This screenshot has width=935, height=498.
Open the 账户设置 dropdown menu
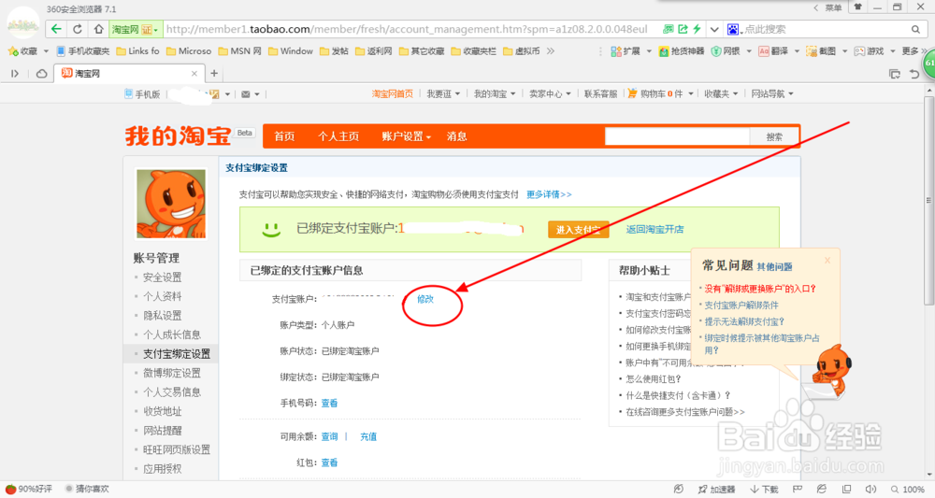(406, 136)
